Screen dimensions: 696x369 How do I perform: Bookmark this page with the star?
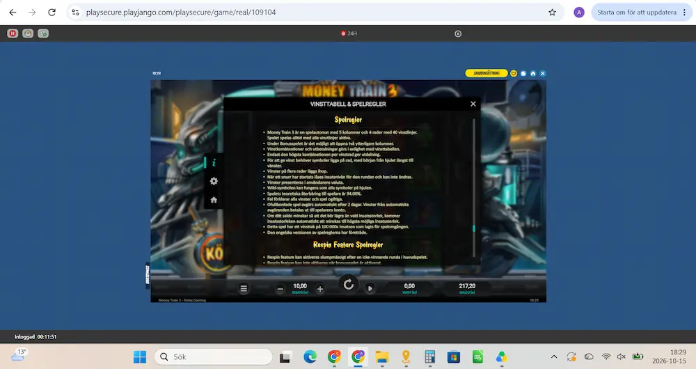click(552, 13)
